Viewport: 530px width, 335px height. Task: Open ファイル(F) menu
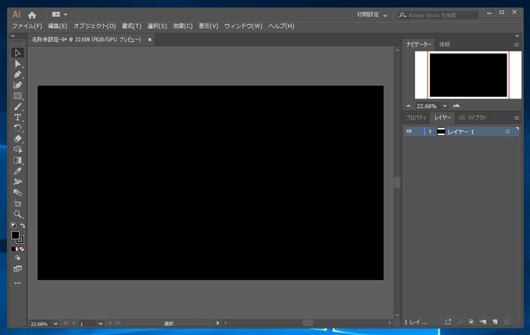coord(27,26)
